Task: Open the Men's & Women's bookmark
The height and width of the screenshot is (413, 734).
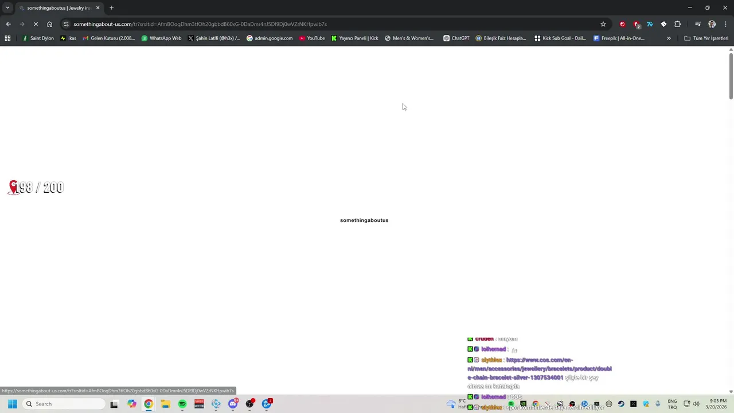Action: 409,38
